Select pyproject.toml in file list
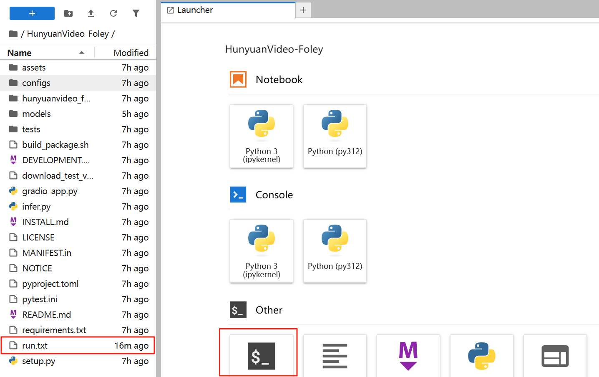Screen dimensions: 599x377 pyautogui.click(x=78, y=284)
